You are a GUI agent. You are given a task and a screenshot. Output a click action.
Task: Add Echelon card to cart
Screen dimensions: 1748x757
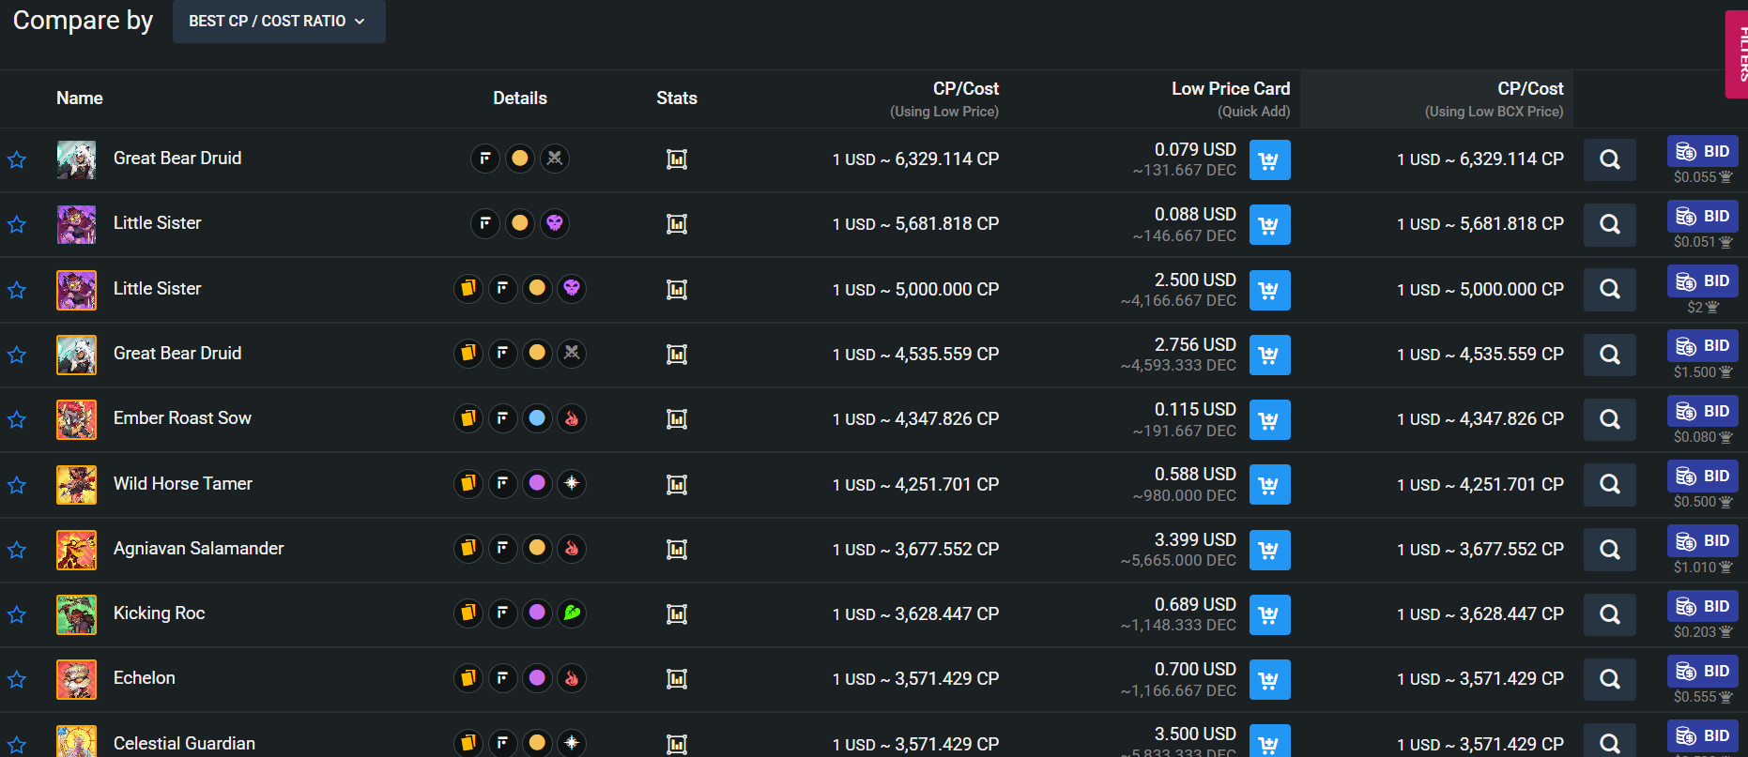[1269, 679]
